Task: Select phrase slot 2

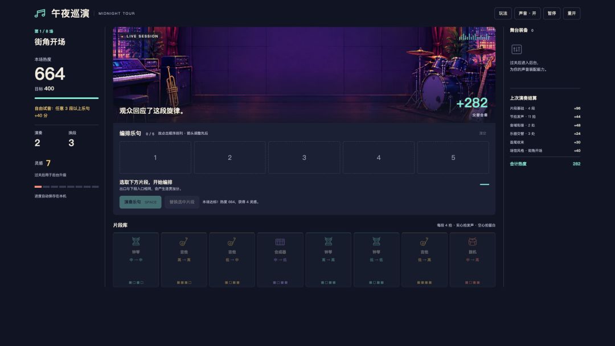Action: [230, 158]
